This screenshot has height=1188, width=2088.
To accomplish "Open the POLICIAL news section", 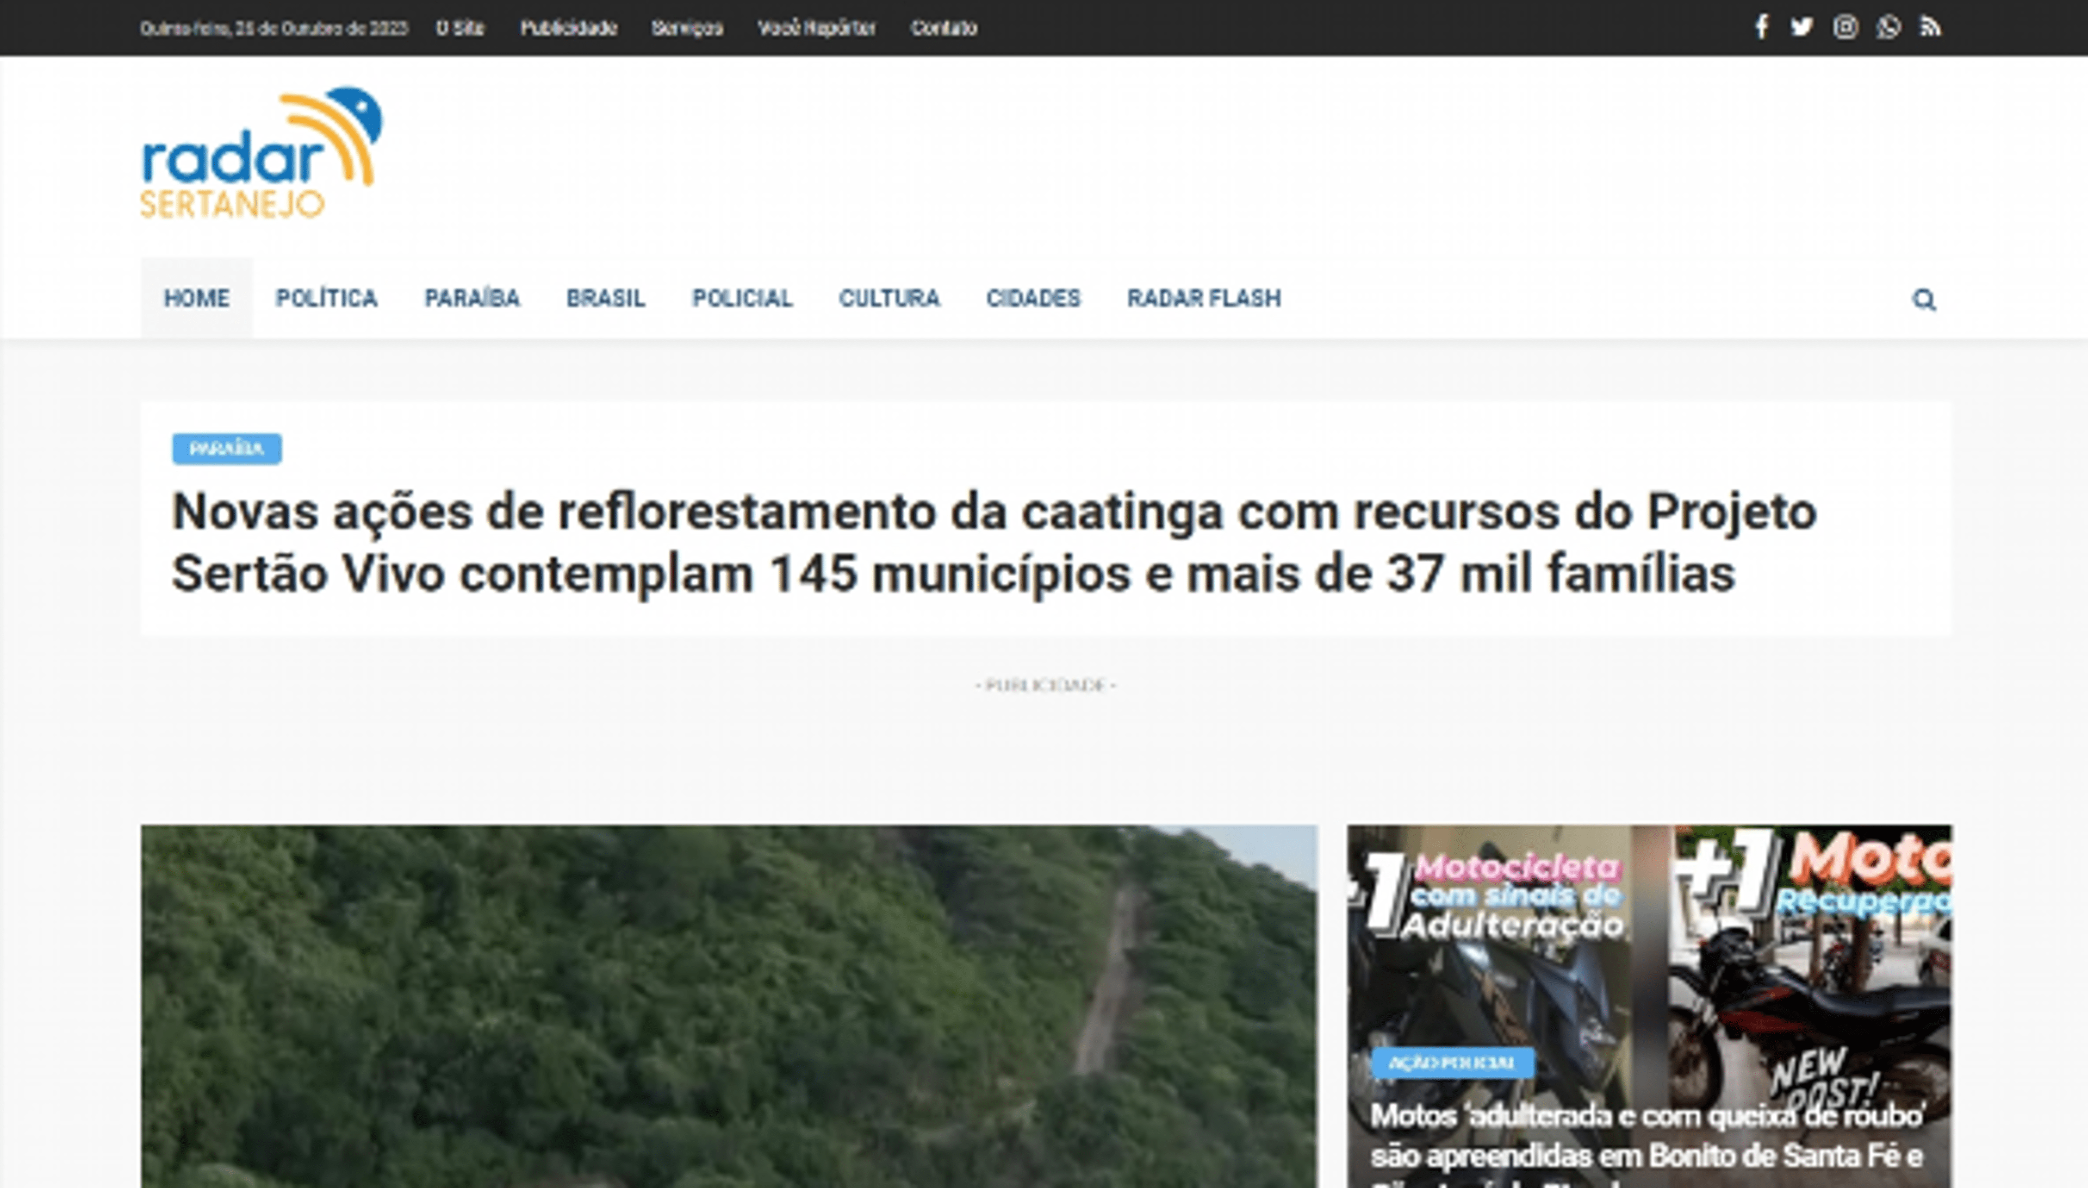I will point(742,299).
